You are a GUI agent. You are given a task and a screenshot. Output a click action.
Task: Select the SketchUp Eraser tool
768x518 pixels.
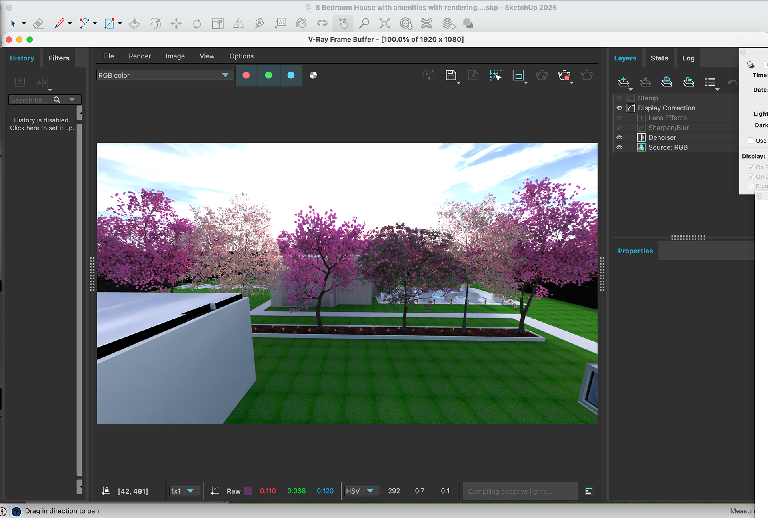click(x=38, y=24)
